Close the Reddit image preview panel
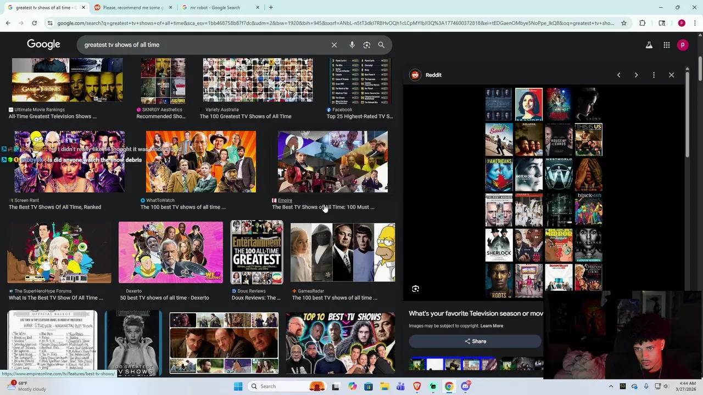The image size is (703, 395). coord(671,75)
